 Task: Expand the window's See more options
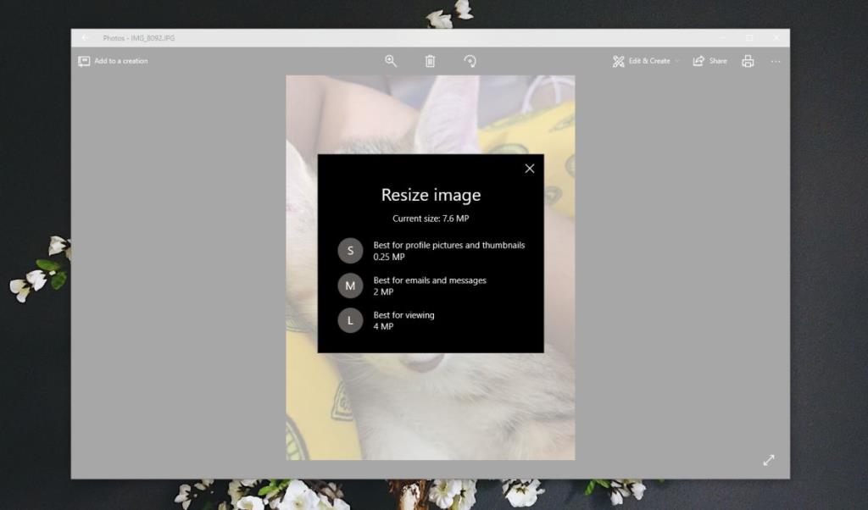pyautogui.click(x=776, y=60)
